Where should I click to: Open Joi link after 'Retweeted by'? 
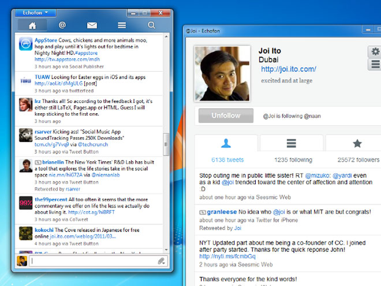point(238,228)
